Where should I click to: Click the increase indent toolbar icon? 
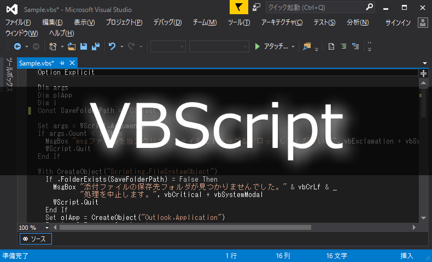click(355, 46)
